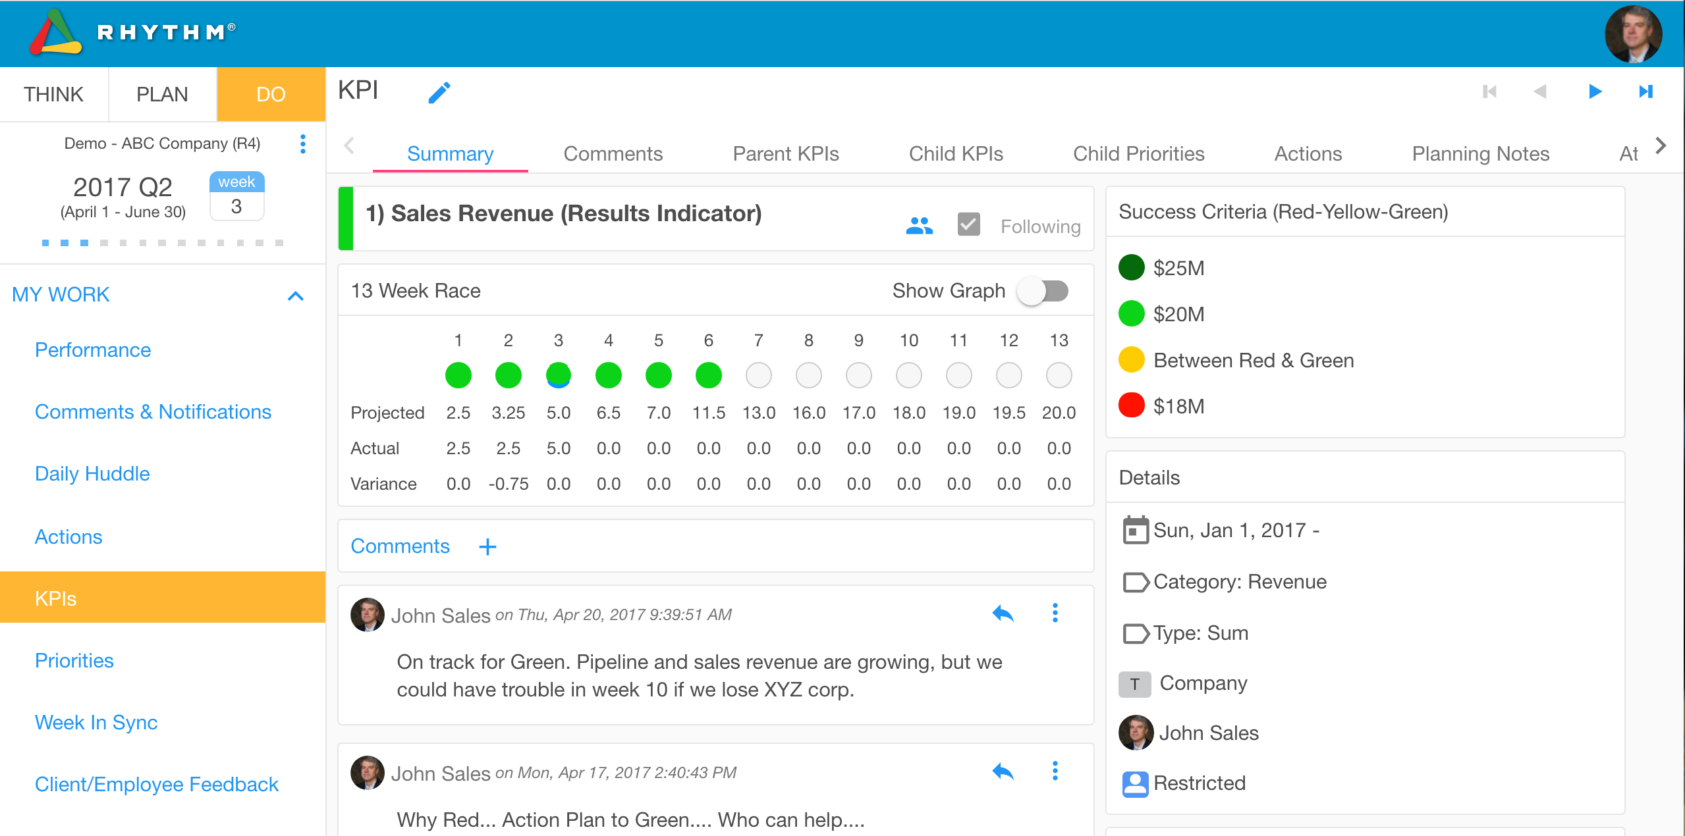Image resolution: width=1685 pixels, height=836 pixels.
Task: Click the 2017 Q2 quarter heading
Action: pos(123,188)
